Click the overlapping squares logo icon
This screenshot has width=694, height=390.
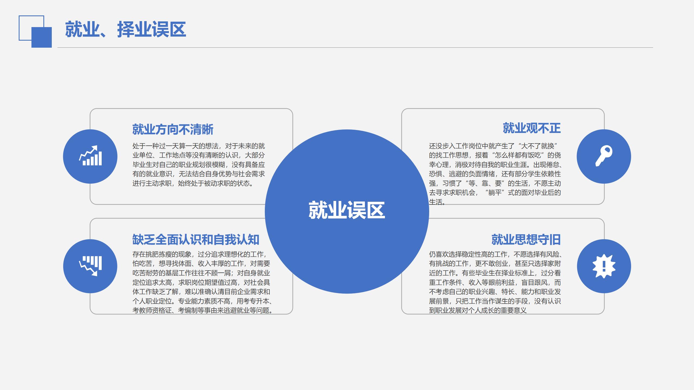(x=35, y=31)
